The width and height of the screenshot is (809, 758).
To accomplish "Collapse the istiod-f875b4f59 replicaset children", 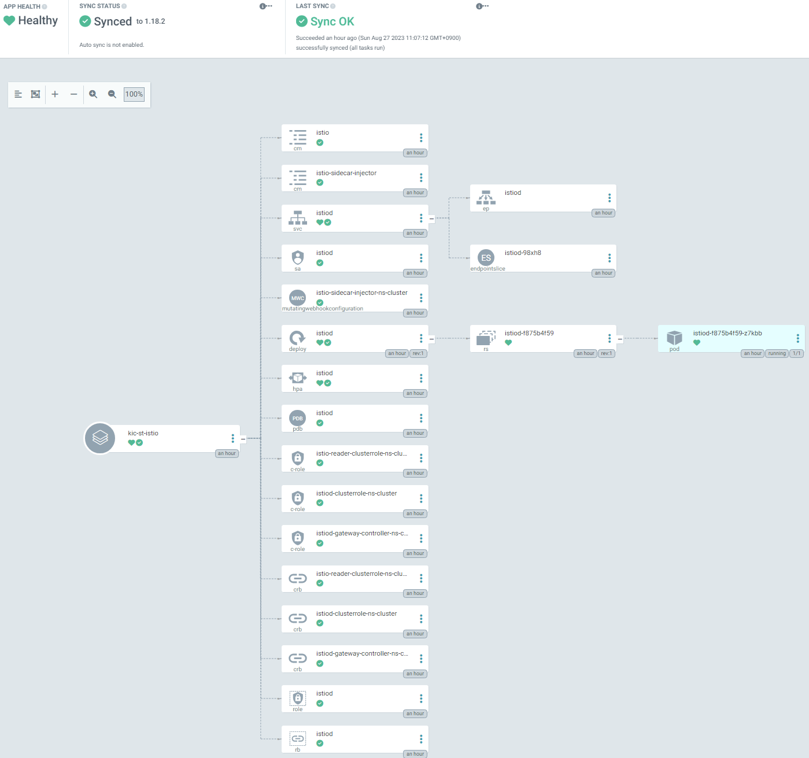I will [x=620, y=339].
